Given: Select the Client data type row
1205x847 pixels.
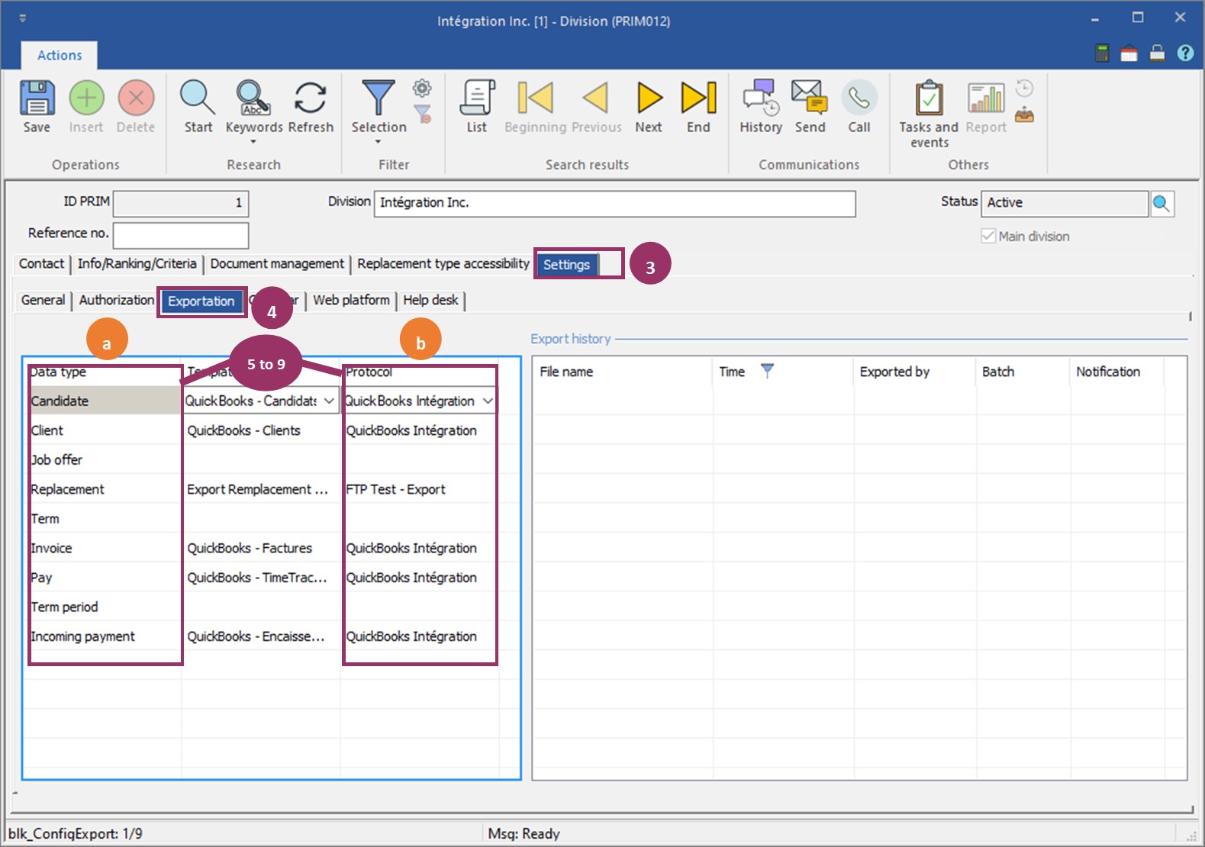Looking at the screenshot, I should pos(102,430).
